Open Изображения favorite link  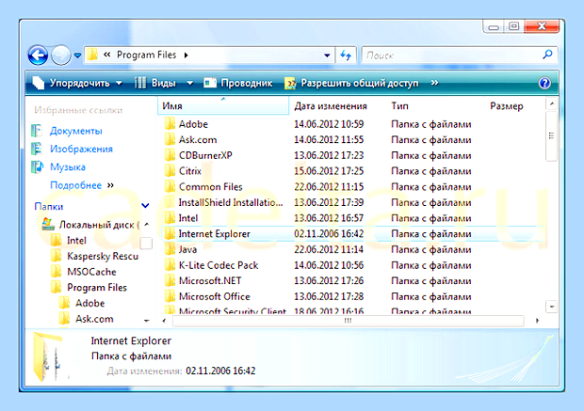coord(81,150)
